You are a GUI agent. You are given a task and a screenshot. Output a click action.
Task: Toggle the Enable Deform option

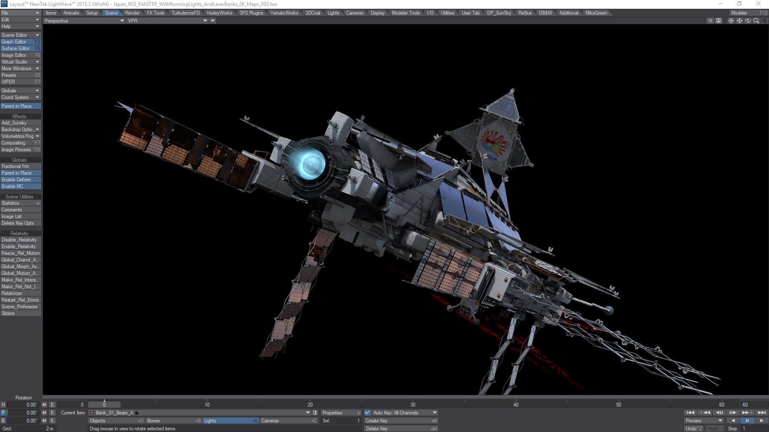coord(20,180)
